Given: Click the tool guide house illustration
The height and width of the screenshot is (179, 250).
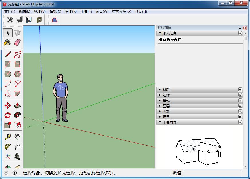Looking at the screenshot, I should pyautogui.click(x=198, y=152).
